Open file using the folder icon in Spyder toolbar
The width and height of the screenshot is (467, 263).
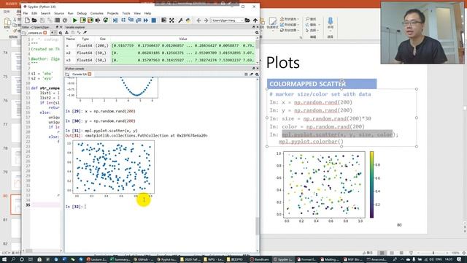point(34,20)
